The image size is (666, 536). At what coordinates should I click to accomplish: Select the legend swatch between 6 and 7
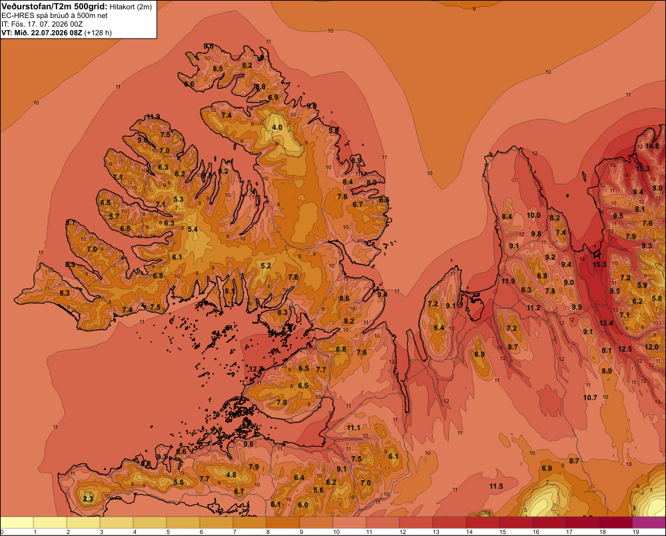click(216, 523)
